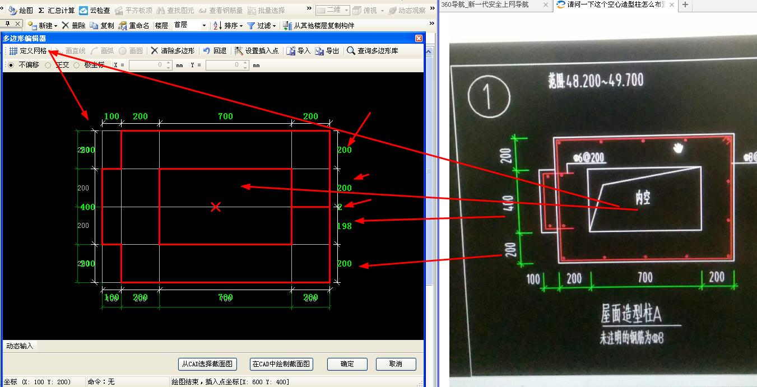Open a new browser tab with plus button
This screenshot has width=757, height=387.
tap(685, 4)
